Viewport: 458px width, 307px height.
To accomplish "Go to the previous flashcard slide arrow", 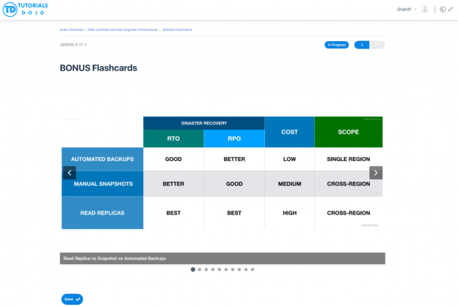I will (x=70, y=173).
